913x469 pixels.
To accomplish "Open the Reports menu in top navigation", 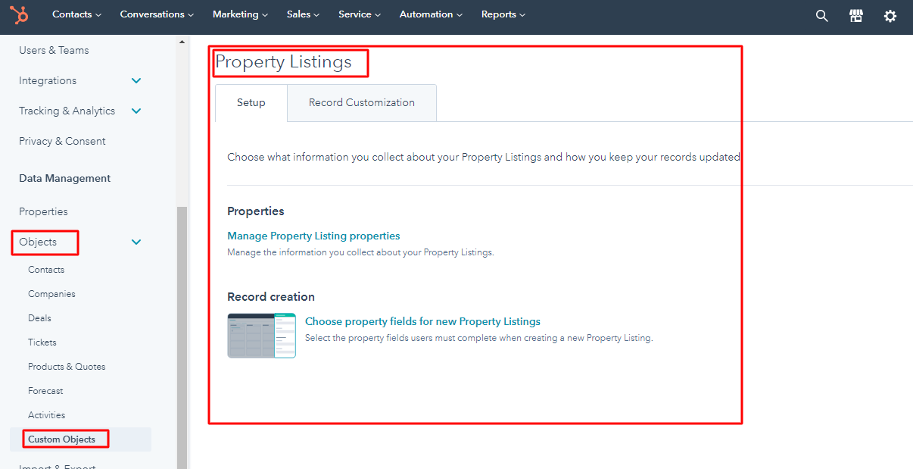I will (x=503, y=14).
